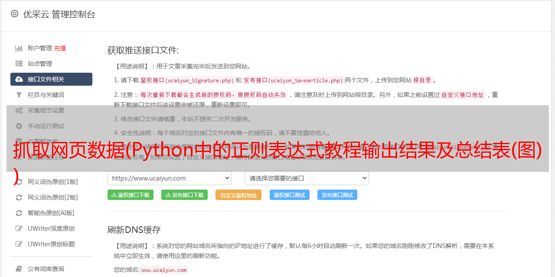555x277 pixels.
Task: Click the orange 自定义鉴权地址 button
Action: tap(238, 195)
